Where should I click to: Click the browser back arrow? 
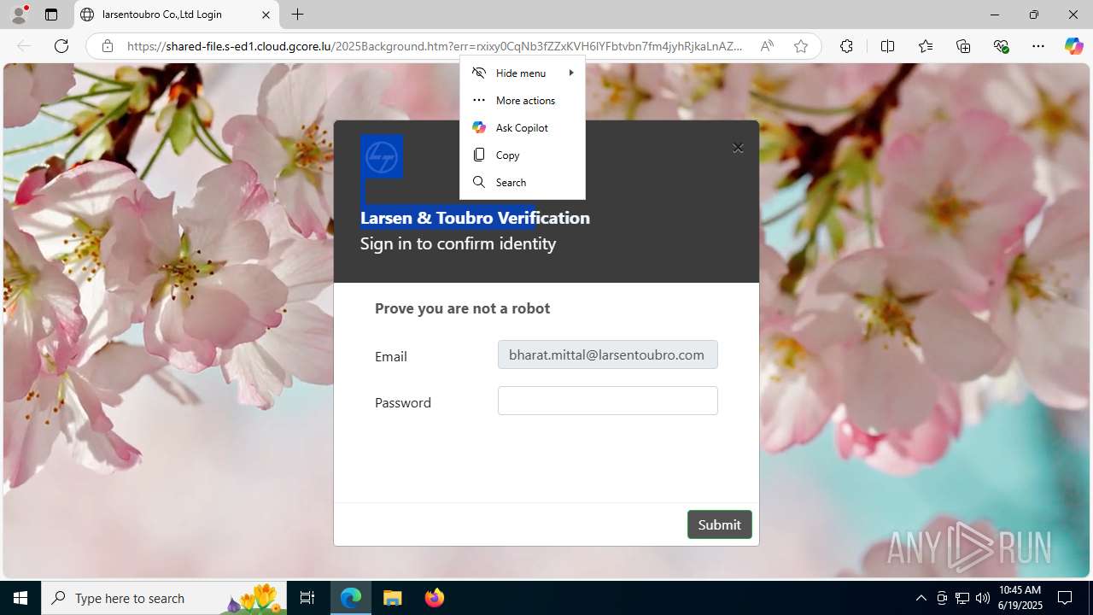[x=24, y=46]
